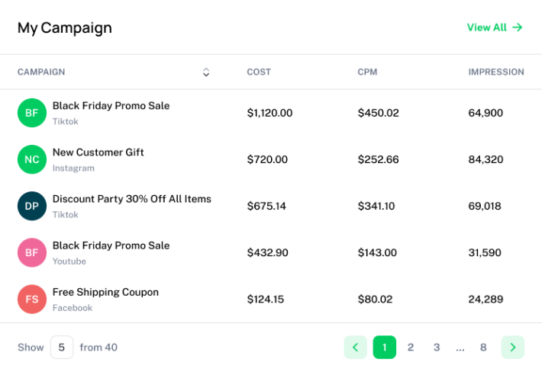Click the rows-per-page field showing 5
The height and width of the screenshot is (372, 542).
pos(62,348)
